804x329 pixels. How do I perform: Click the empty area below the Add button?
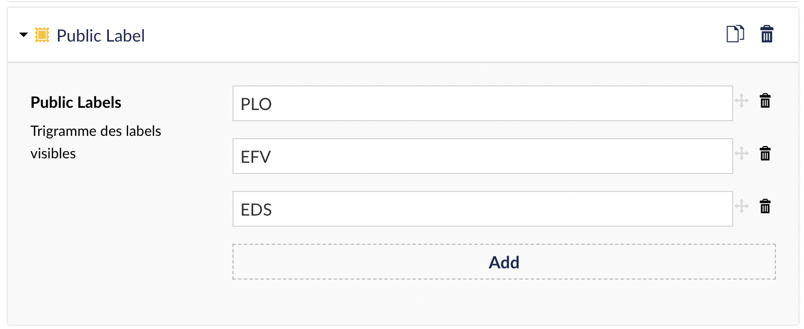(x=504, y=300)
